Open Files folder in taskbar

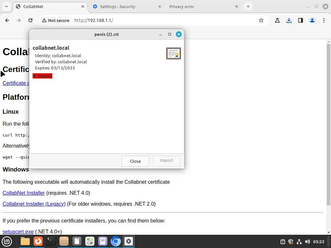25,242
